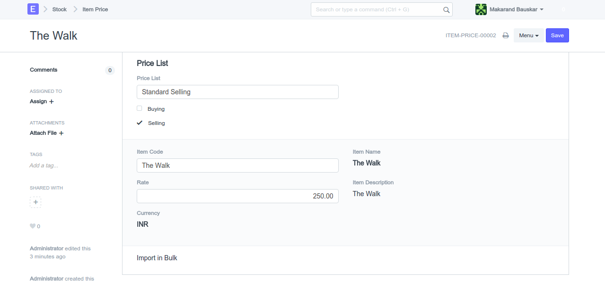Navigate to Item Price breadcrumb
Image resolution: width=605 pixels, height=281 pixels.
click(95, 9)
